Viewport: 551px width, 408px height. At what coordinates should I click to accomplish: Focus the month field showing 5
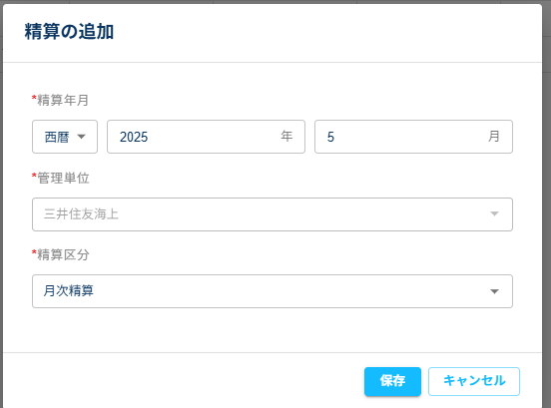(x=413, y=137)
